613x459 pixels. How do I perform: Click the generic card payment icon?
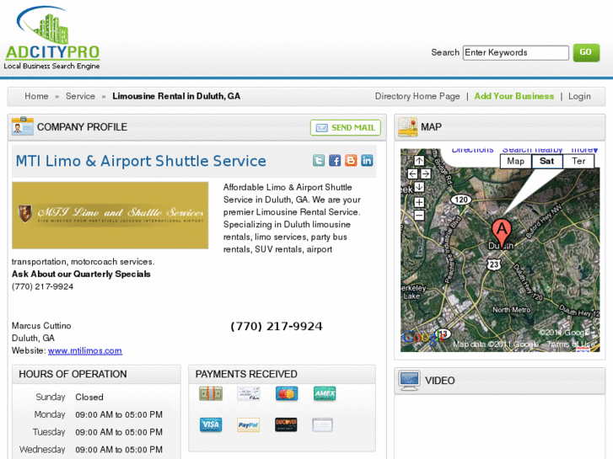(323, 424)
